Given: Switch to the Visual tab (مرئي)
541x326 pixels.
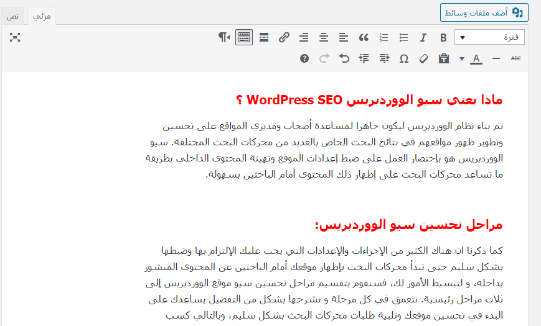Looking at the screenshot, I should click(x=42, y=16).
